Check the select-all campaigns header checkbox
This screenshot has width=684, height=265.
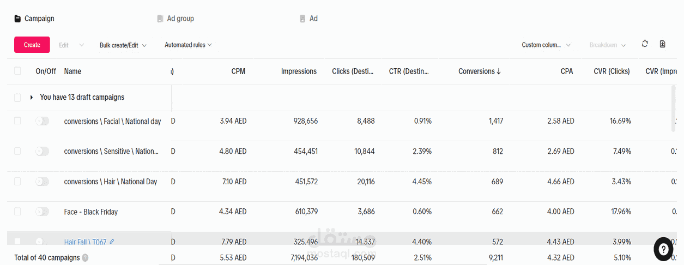click(x=17, y=71)
